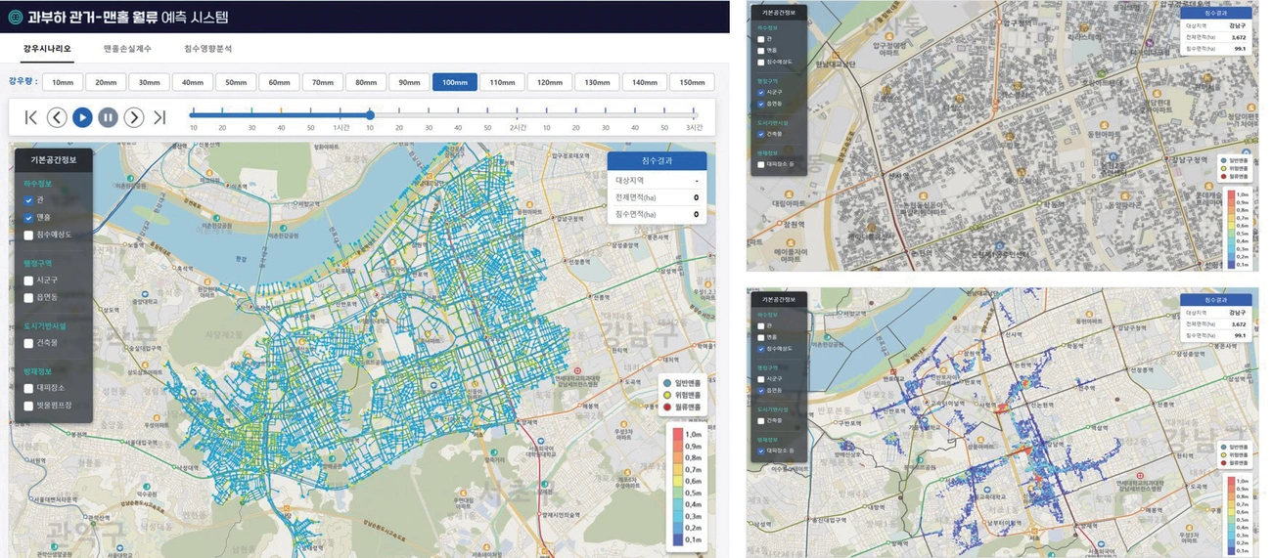
Task: Enable the 건축물 buildings checkbox
Action: 28,342
